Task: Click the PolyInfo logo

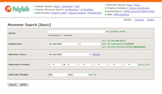Action: click(17, 9)
